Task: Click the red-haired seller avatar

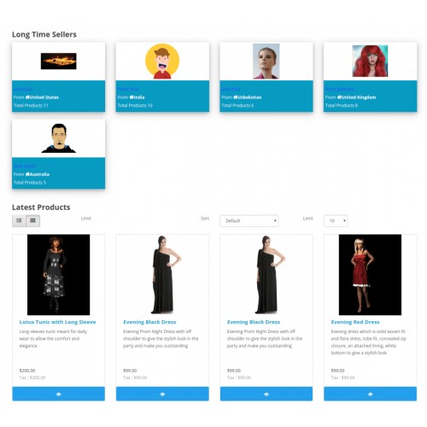Action: (370, 61)
